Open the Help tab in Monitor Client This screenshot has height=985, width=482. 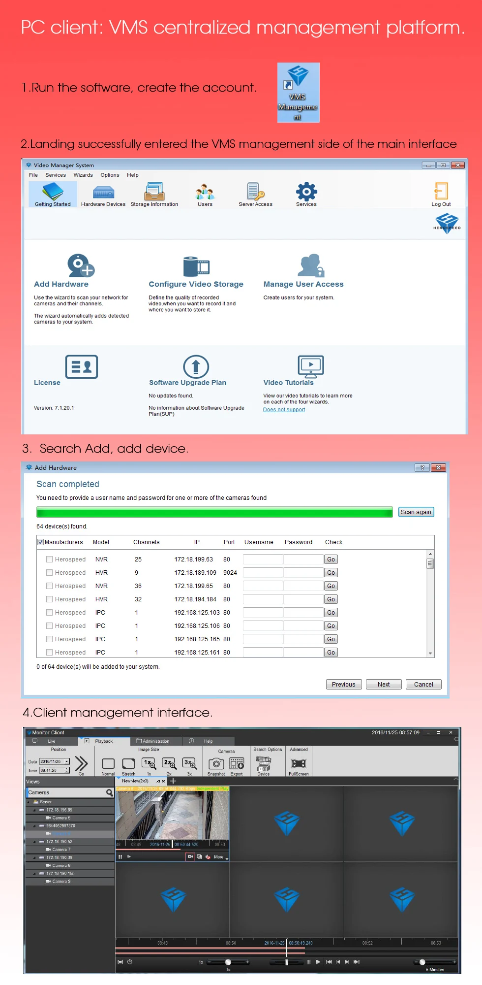[x=209, y=741]
